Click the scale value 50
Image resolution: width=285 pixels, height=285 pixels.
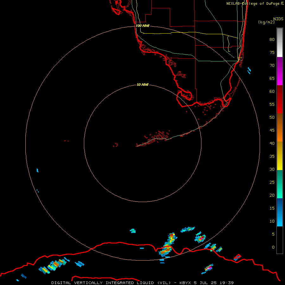pyautogui.click(x=272, y=117)
